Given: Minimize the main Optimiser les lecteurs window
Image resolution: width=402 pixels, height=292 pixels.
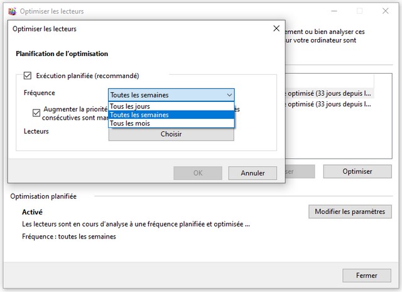Looking at the screenshot, I should [334, 11].
